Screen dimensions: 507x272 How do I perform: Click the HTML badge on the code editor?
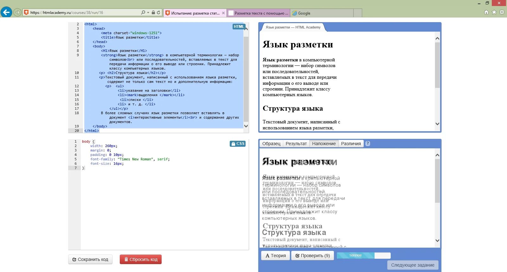tap(239, 27)
